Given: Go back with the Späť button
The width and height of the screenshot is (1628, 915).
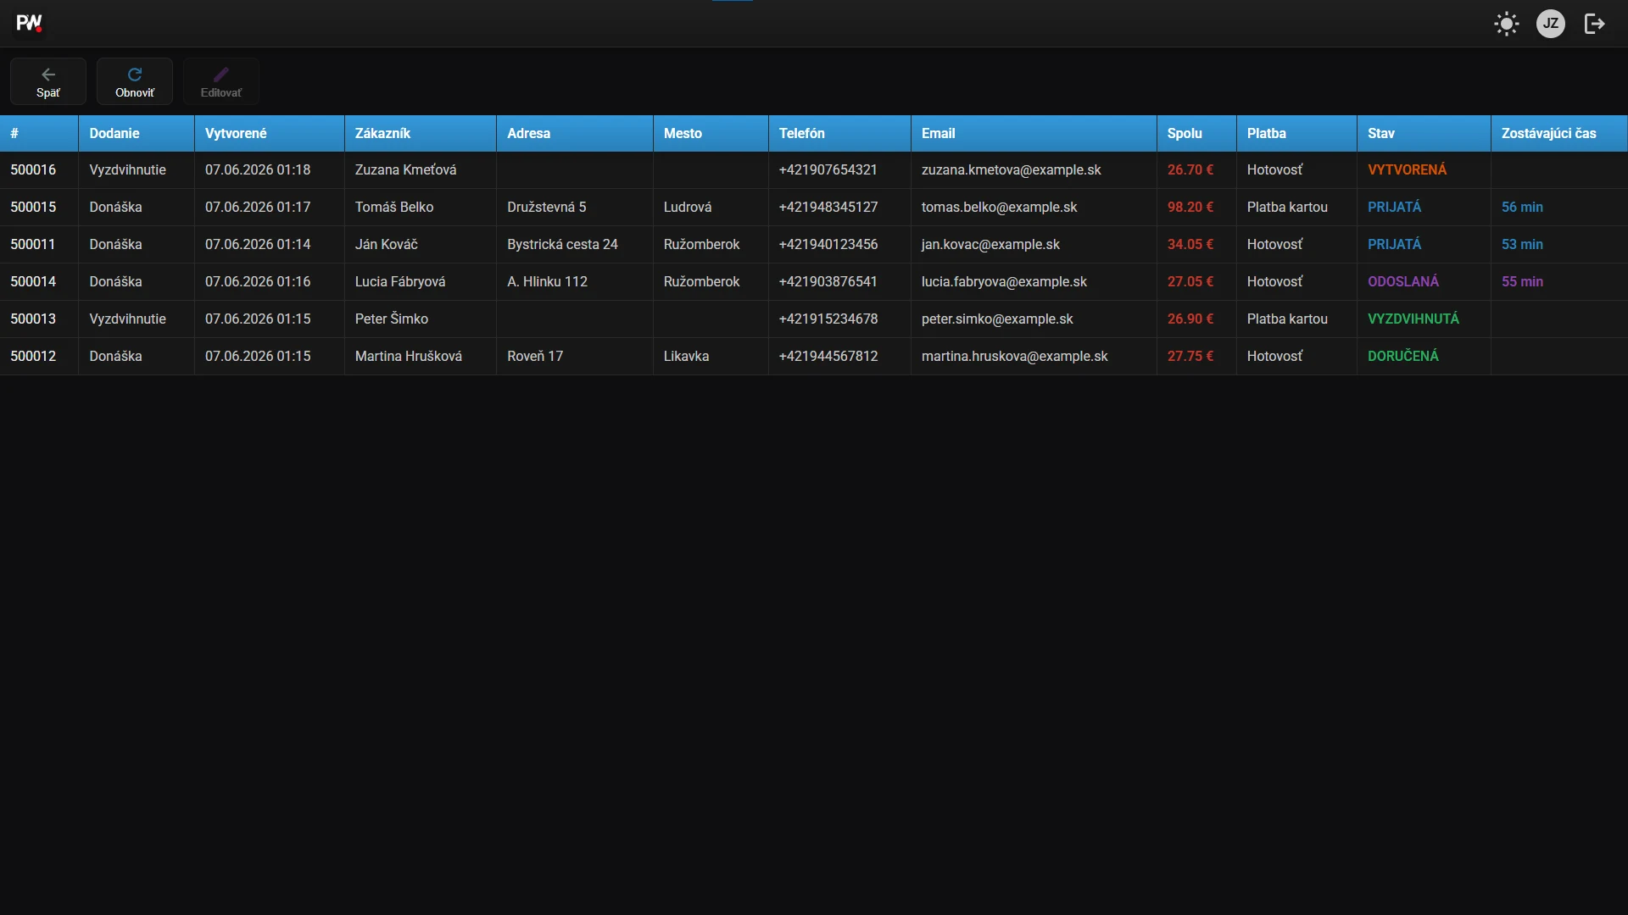Looking at the screenshot, I should pos(48,81).
